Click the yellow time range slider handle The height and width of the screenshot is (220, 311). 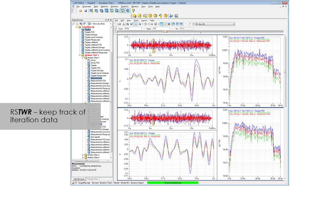pos(165,31)
